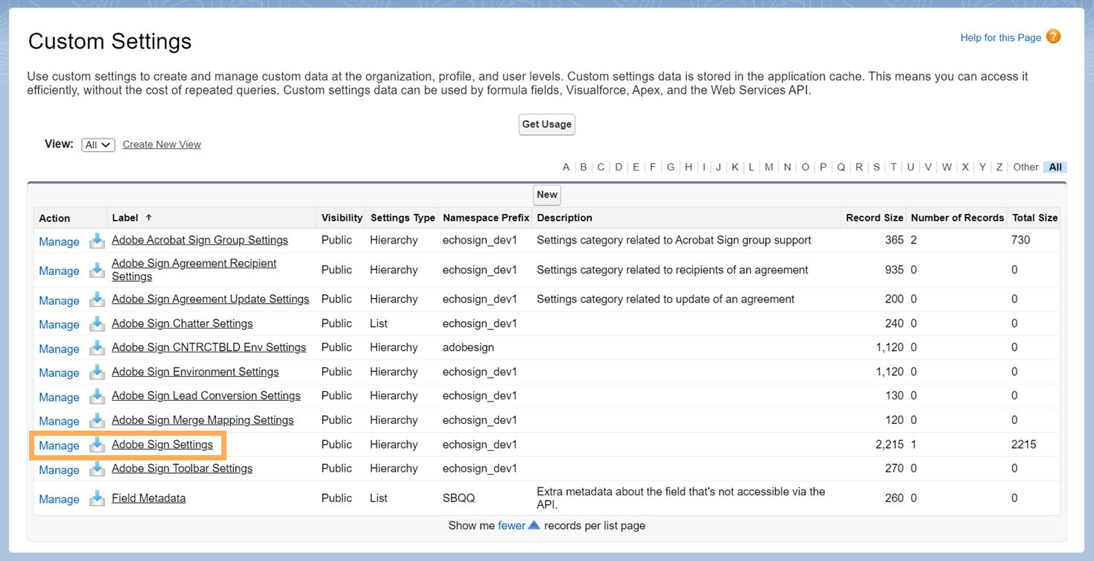
Task: Click Manage for Adobe Sign Merge Mapping Settings
Action: tap(59, 421)
